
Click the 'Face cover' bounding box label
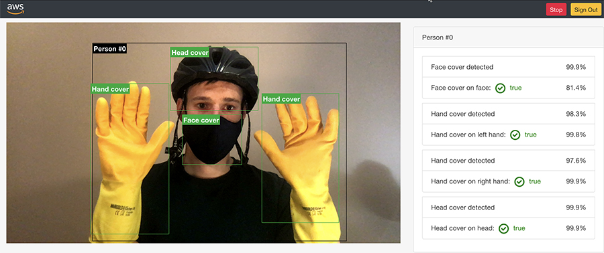click(201, 120)
